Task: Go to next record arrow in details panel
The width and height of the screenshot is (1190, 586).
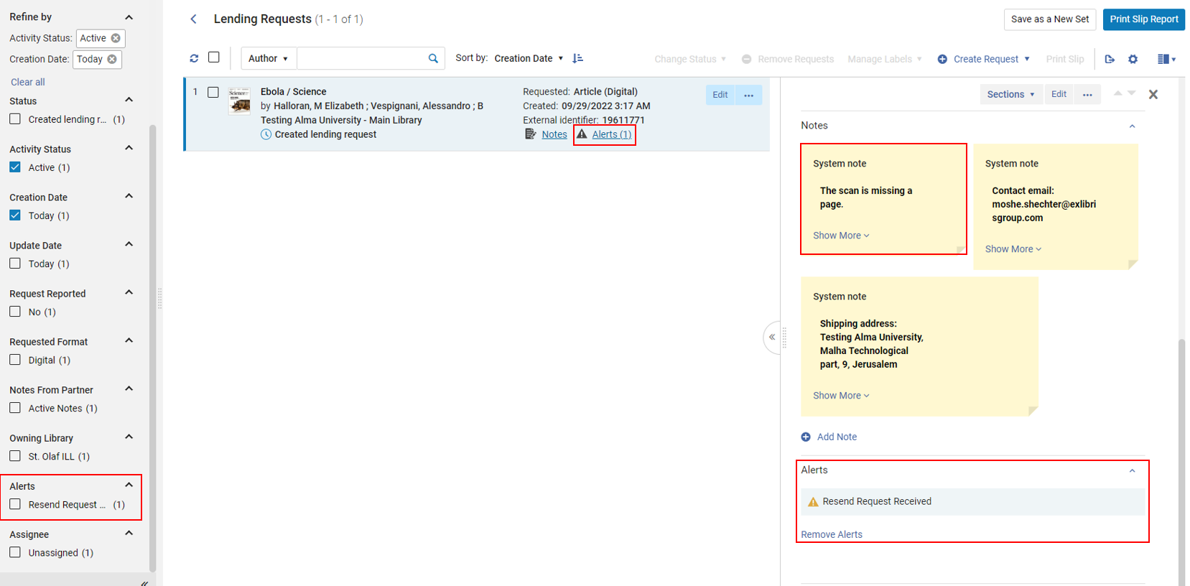Action: tap(1131, 93)
